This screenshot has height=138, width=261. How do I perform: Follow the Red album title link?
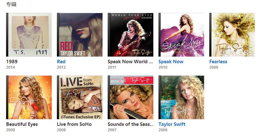[61, 62]
